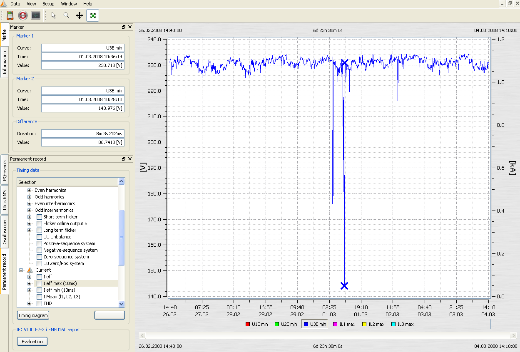
Task: Select the U1E min legend entry
Action: tap(257, 324)
